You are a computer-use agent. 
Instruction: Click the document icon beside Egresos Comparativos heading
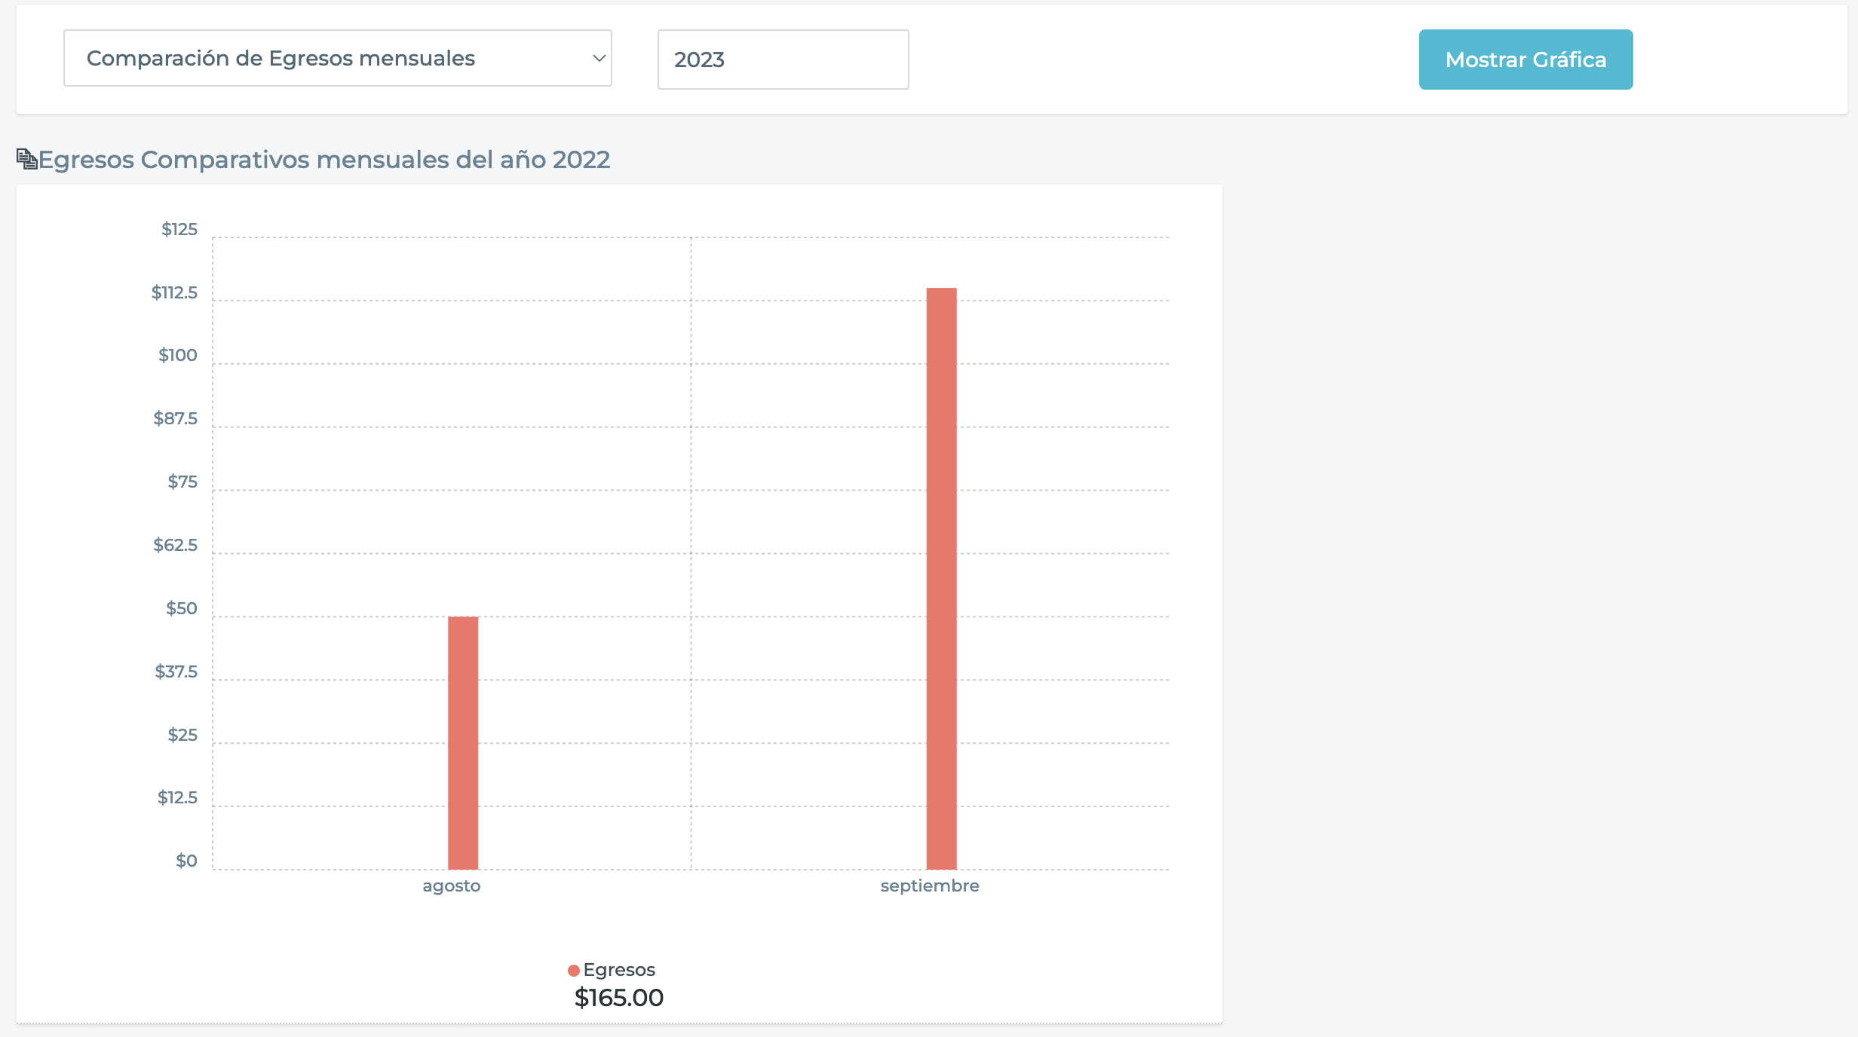point(26,159)
